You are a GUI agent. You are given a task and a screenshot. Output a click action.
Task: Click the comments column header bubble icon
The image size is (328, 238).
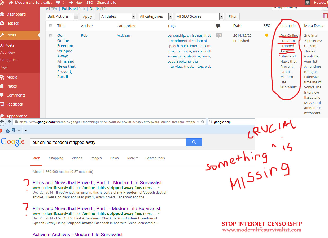click(218, 26)
